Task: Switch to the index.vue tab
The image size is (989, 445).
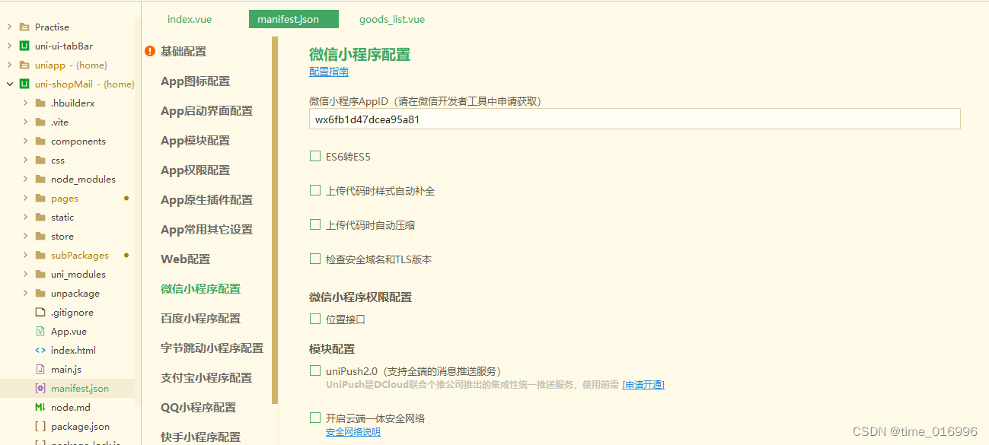Action: (x=190, y=19)
